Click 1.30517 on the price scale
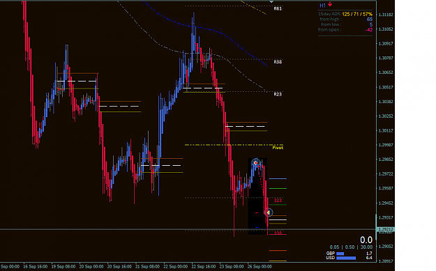This screenshot has height=271, width=436. [x=386, y=87]
